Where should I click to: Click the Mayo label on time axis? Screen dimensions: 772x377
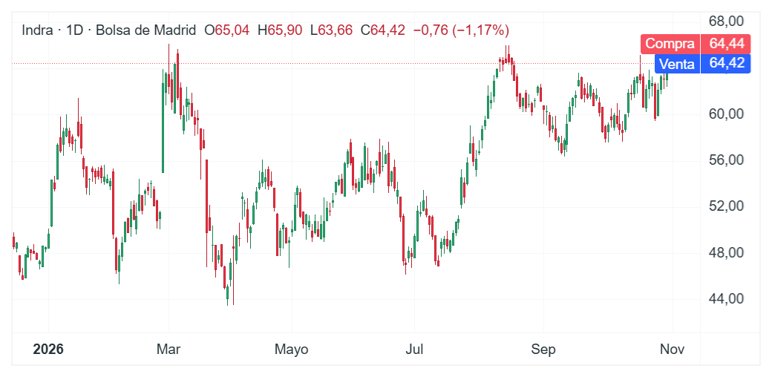point(292,350)
